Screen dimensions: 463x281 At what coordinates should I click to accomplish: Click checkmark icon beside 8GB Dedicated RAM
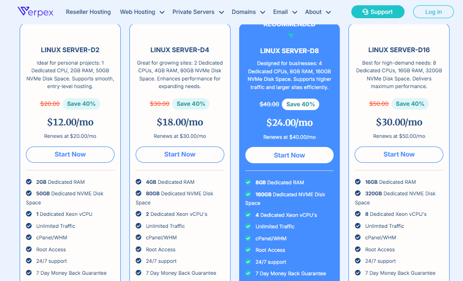[x=248, y=182]
